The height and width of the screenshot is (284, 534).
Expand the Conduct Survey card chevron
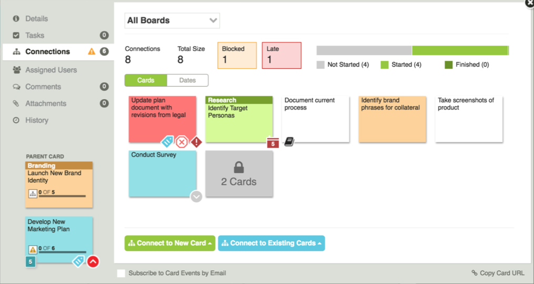(x=196, y=197)
